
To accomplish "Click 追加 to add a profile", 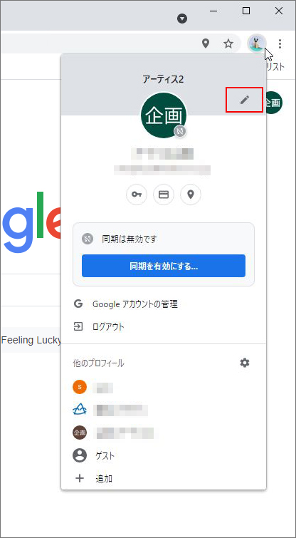I will point(164,478).
